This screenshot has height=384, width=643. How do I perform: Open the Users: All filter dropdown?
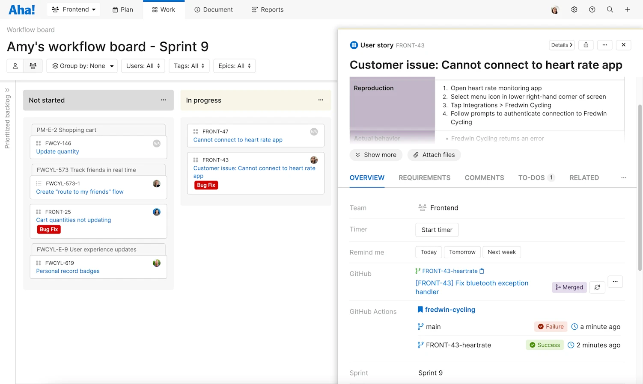143,65
